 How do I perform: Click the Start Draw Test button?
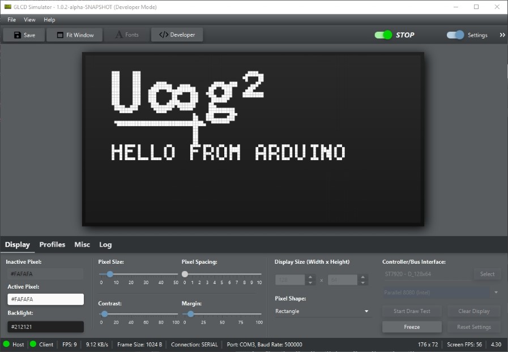point(412,311)
